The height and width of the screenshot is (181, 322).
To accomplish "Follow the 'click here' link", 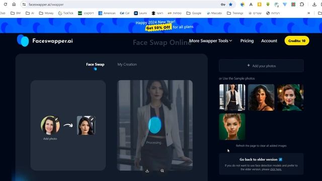I will tap(276, 169).
